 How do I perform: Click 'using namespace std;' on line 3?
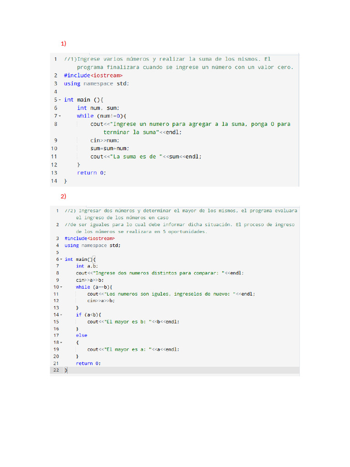(x=97, y=84)
